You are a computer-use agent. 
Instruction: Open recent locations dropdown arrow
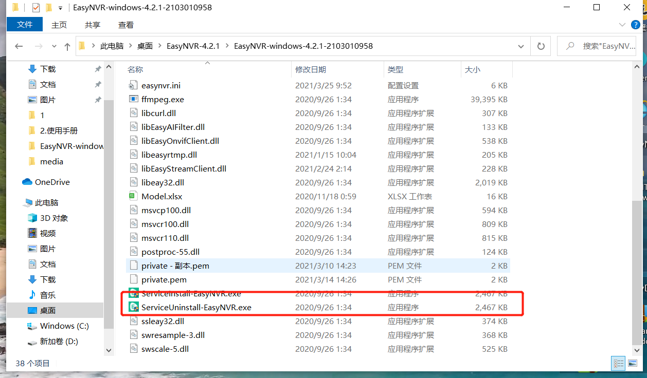[54, 47]
